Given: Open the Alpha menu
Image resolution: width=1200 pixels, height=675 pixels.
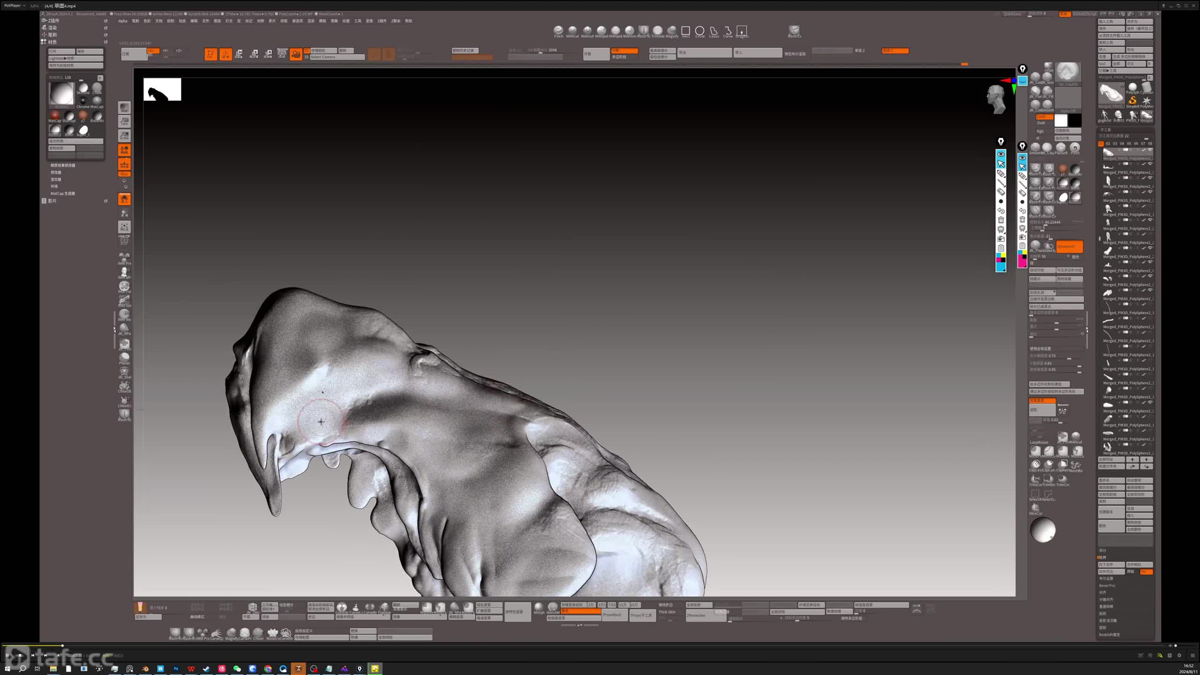Looking at the screenshot, I should [123, 21].
